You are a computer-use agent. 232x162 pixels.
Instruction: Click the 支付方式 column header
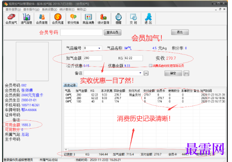(x=134, y=91)
